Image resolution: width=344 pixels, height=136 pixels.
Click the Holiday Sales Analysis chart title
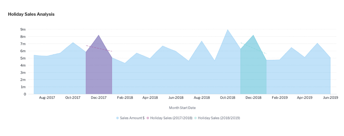point(31,14)
